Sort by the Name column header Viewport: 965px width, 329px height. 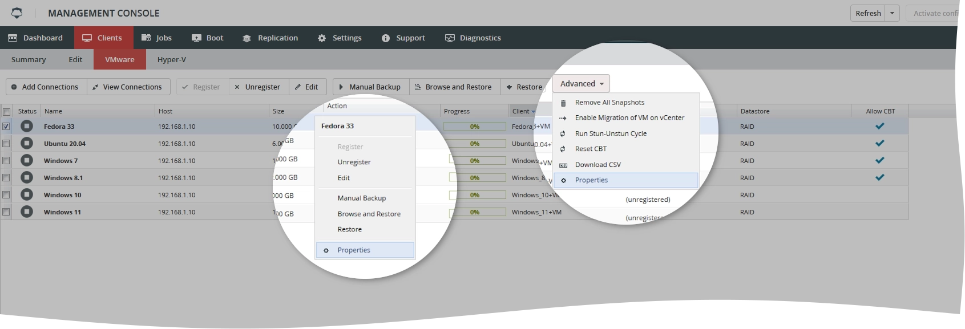98,111
